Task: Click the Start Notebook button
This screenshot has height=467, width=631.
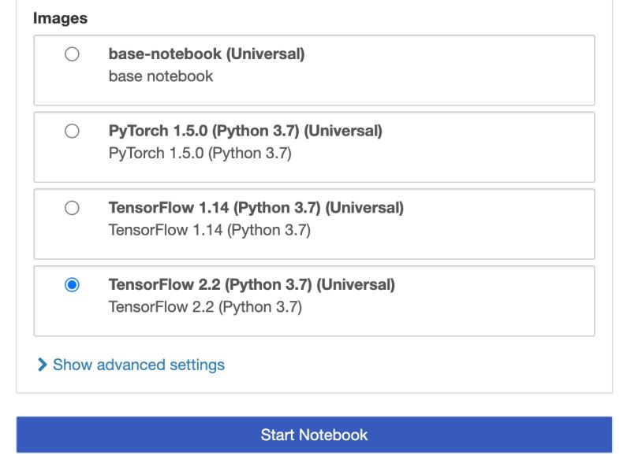Action: [x=313, y=434]
